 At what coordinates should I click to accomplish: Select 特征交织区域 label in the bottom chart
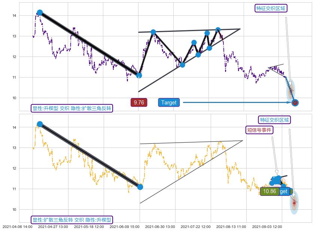tap(275, 120)
